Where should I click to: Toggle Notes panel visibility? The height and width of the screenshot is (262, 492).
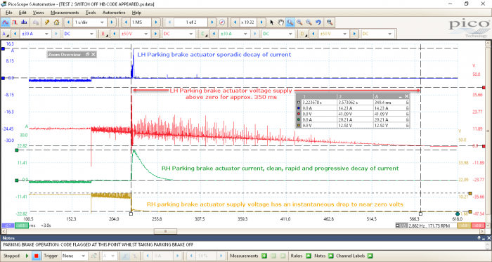coord(331,256)
